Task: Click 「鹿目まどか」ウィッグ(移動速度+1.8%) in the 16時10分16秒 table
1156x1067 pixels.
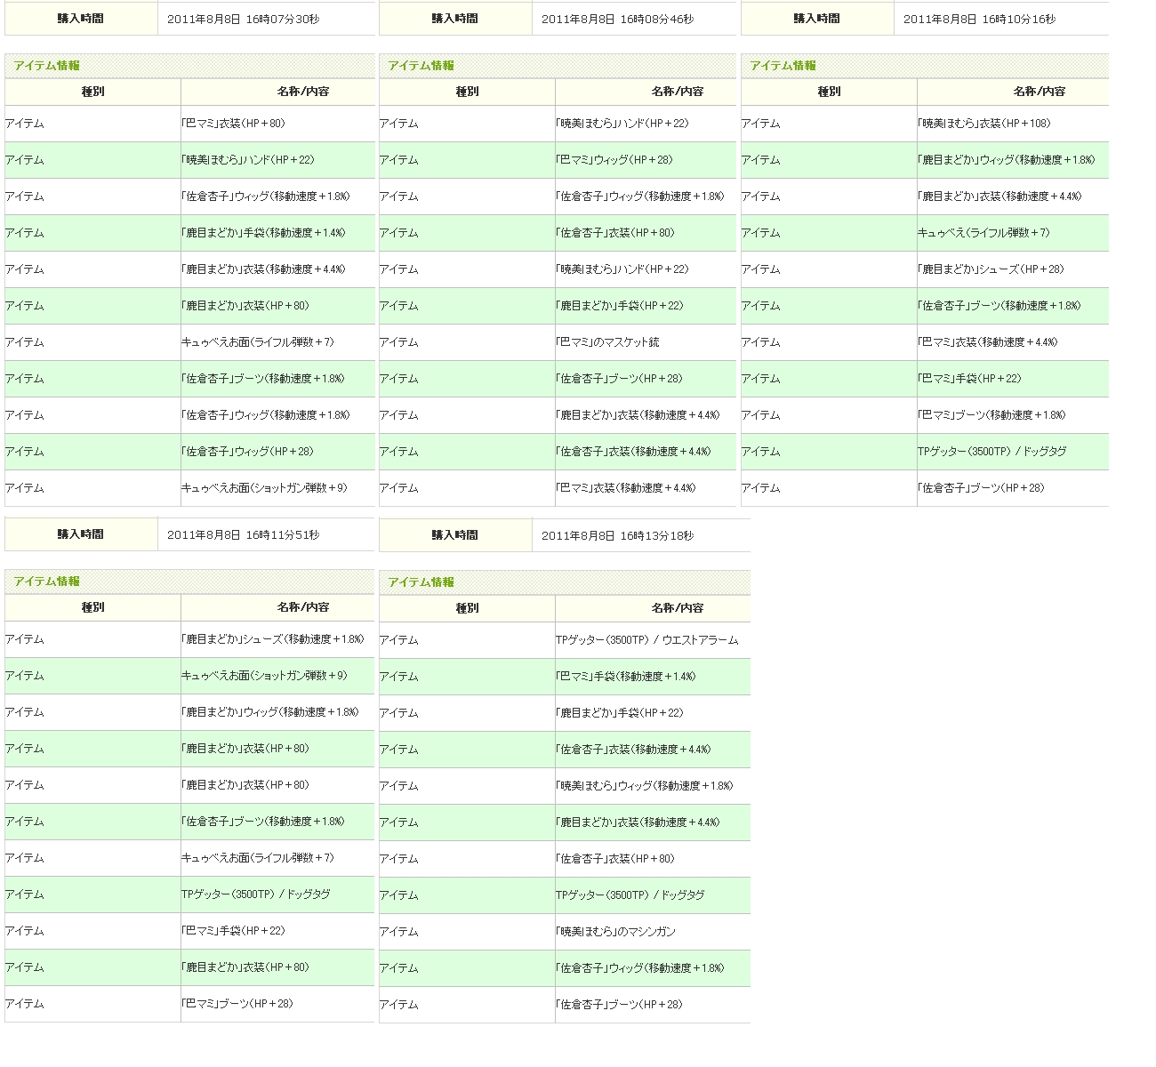Action: (x=1006, y=160)
